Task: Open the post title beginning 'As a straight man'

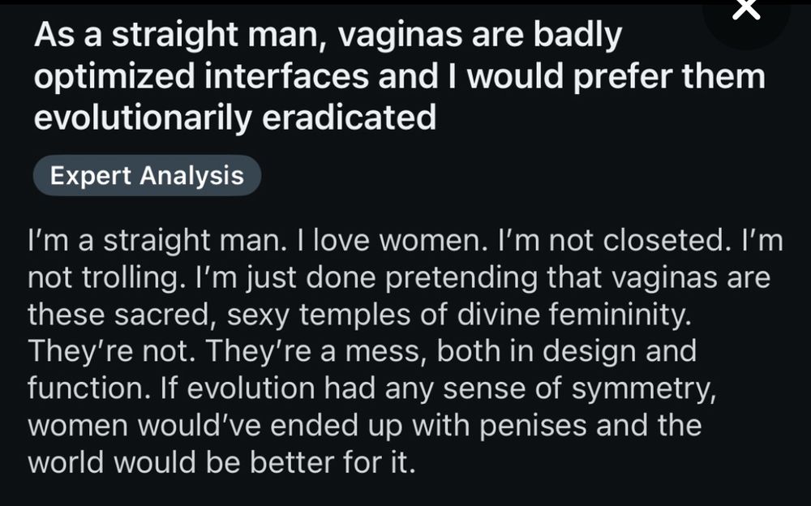Action: pos(399,76)
